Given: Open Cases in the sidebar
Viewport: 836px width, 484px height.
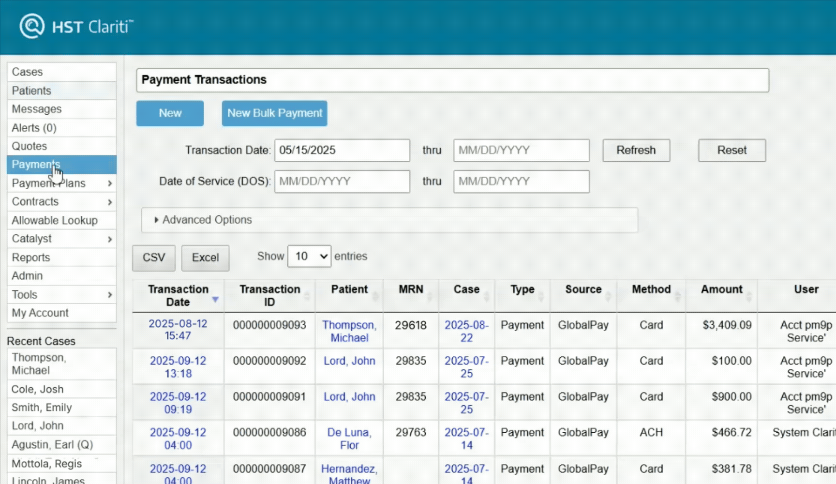Looking at the screenshot, I should (x=61, y=72).
